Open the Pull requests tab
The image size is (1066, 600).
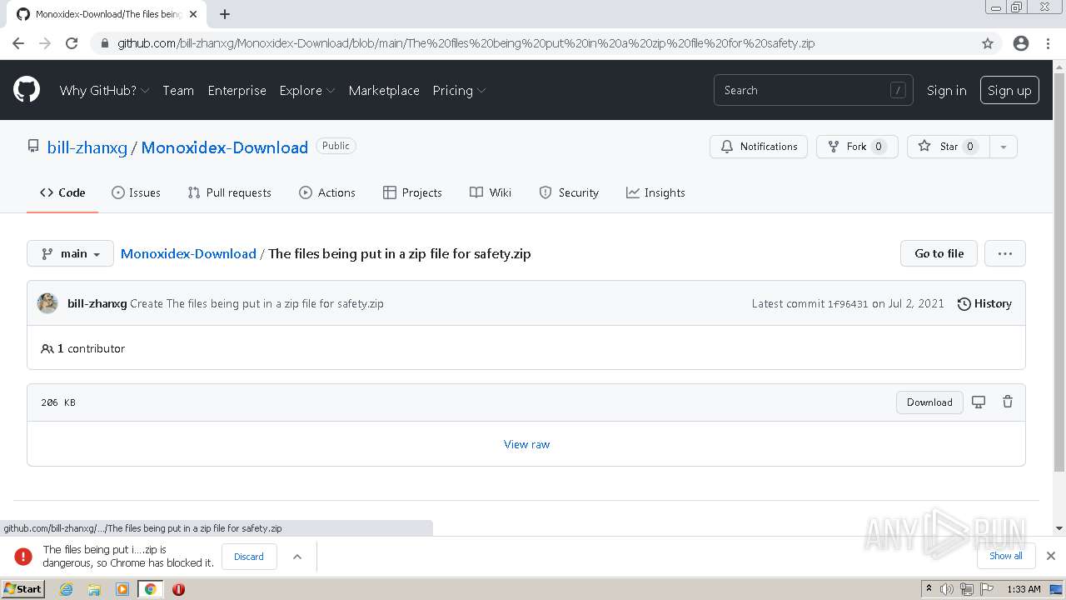229,192
